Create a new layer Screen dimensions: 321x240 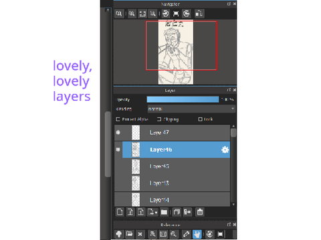(x=120, y=212)
